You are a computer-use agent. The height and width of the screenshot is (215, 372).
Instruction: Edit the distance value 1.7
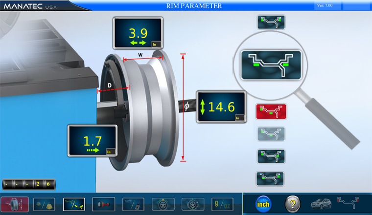[x=93, y=141]
